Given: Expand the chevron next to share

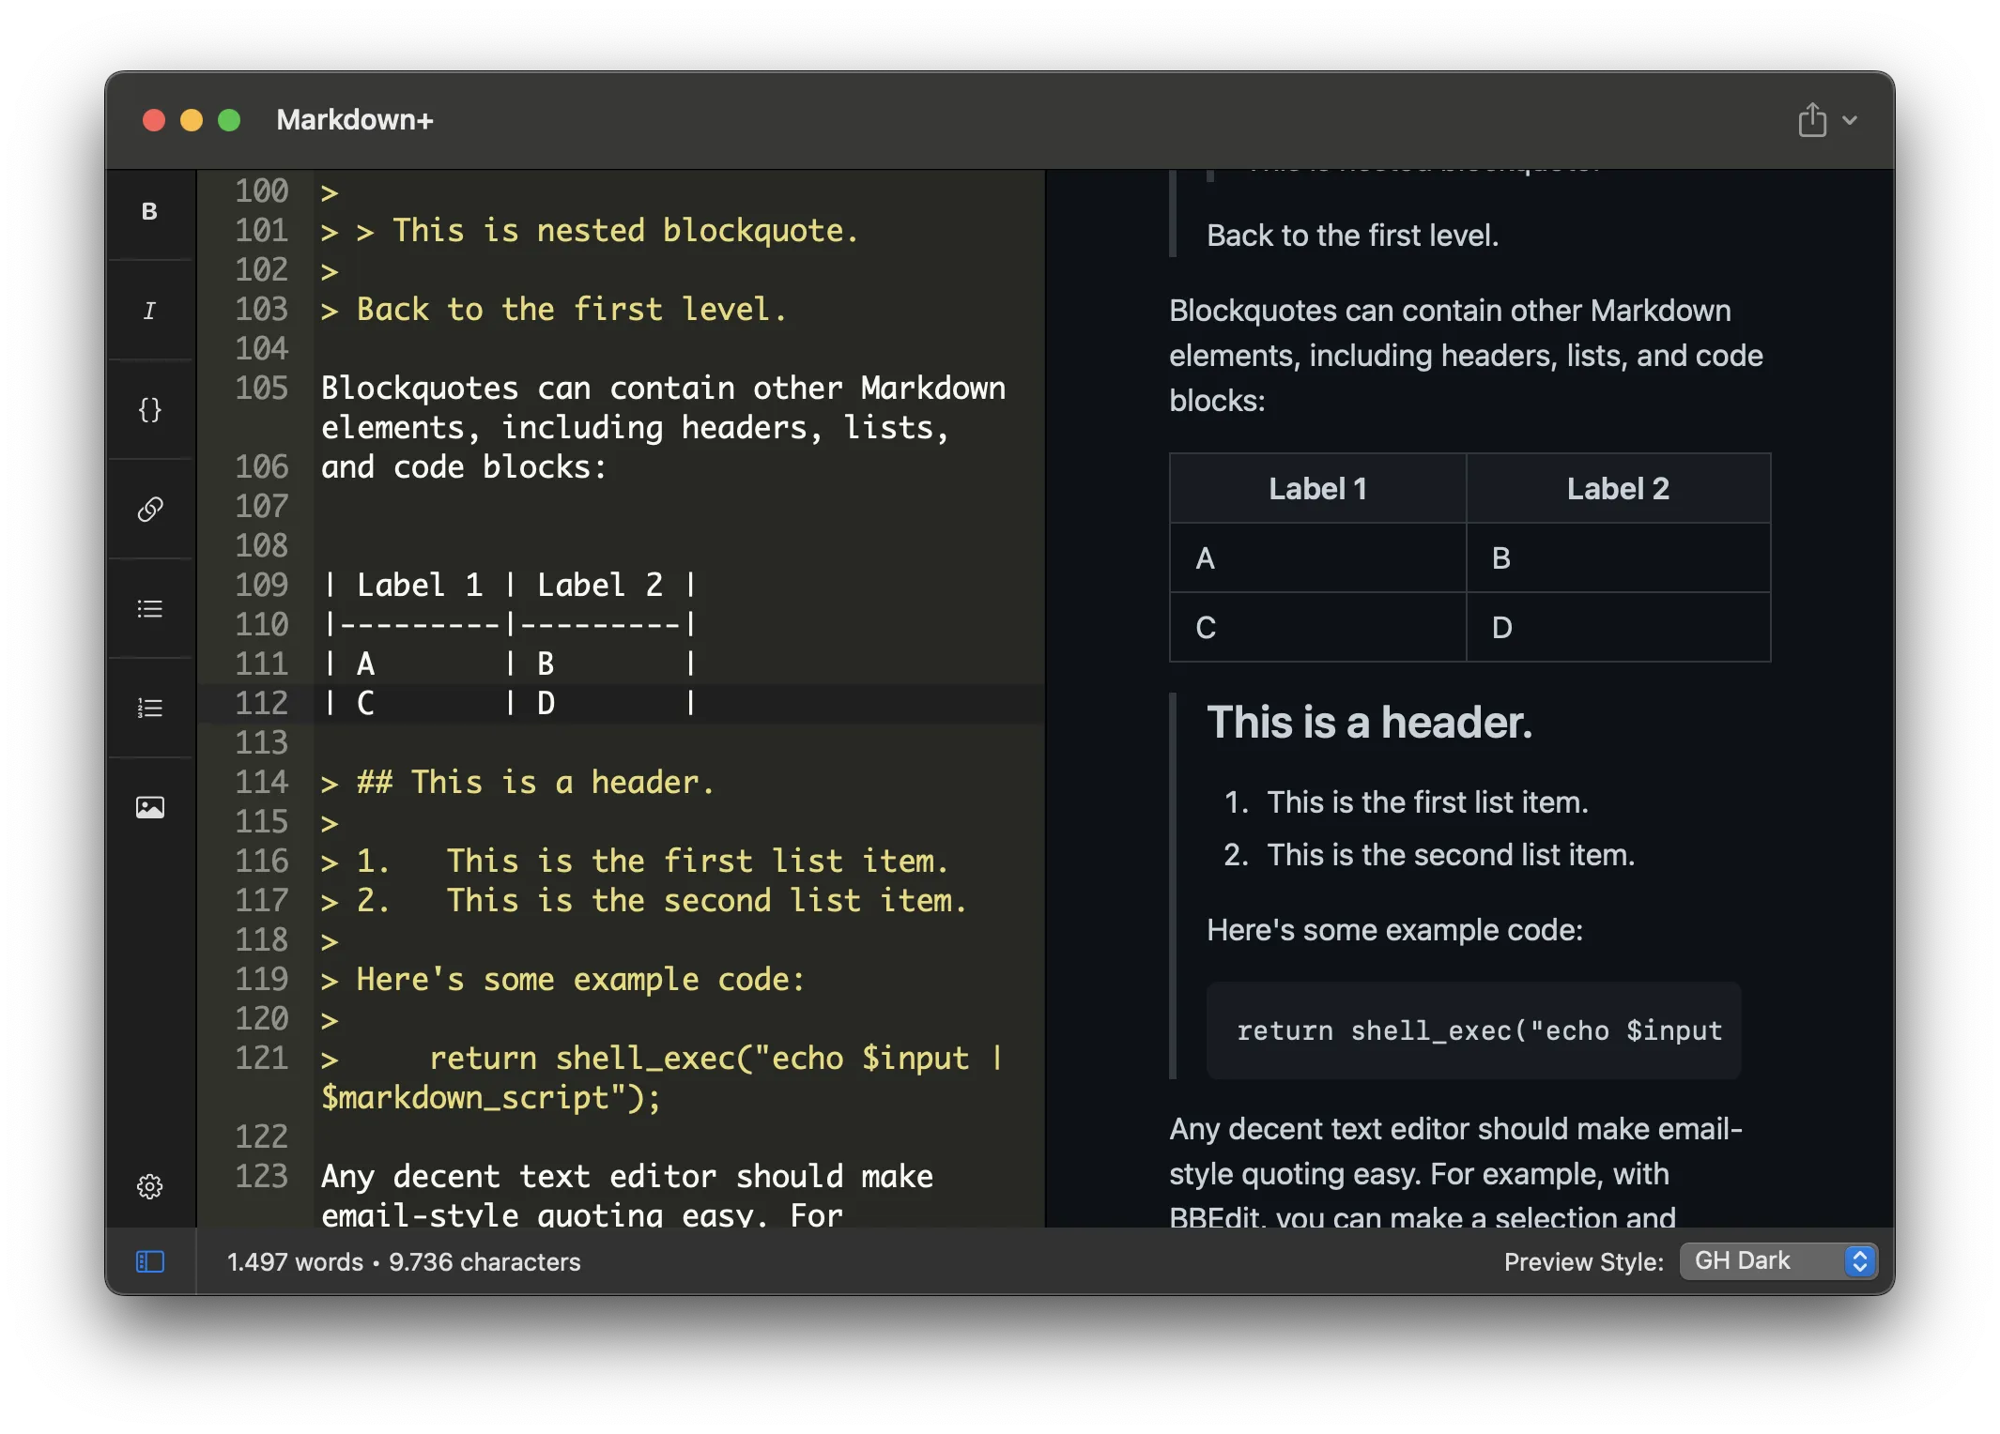Looking at the screenshot, I should pyautogui.click(x=1850, y=120).
